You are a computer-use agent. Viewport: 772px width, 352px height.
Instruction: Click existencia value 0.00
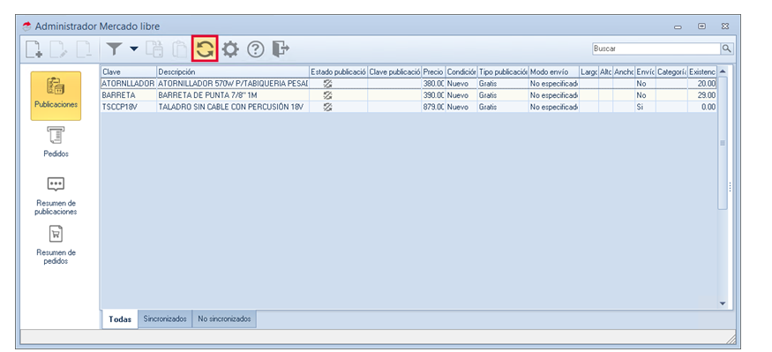click(x=702, y=108)
